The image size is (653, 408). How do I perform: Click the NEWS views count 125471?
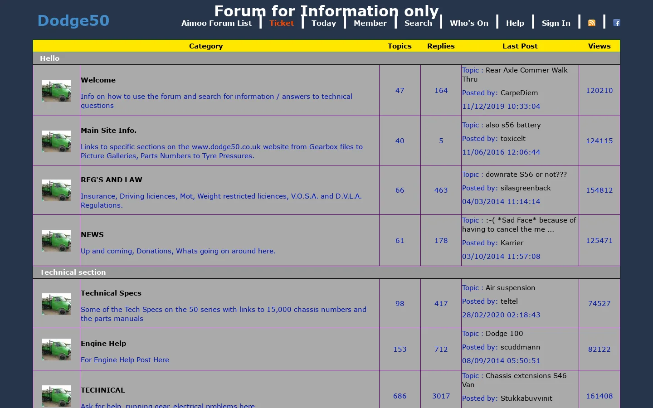[x=599, y=241]
